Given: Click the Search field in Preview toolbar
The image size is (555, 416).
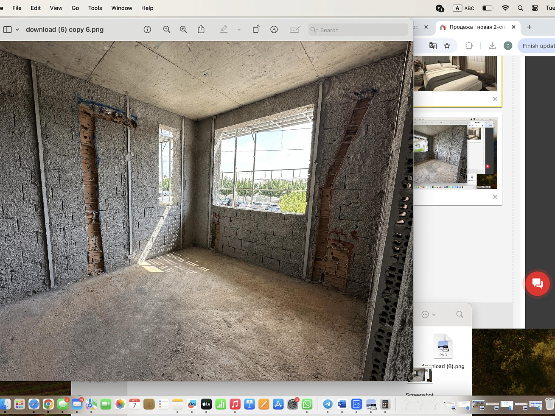Looking at the screenshot, I should [359, 30].
